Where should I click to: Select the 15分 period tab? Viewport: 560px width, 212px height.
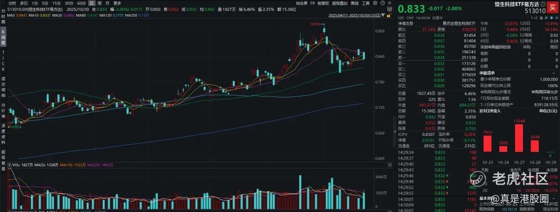coord(57,3)
